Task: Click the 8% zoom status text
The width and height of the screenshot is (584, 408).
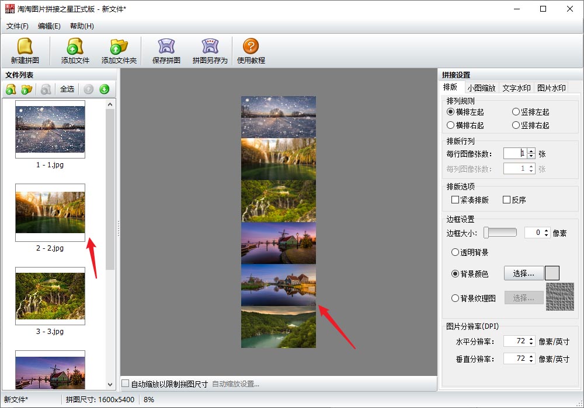Action: coord(149,400)
